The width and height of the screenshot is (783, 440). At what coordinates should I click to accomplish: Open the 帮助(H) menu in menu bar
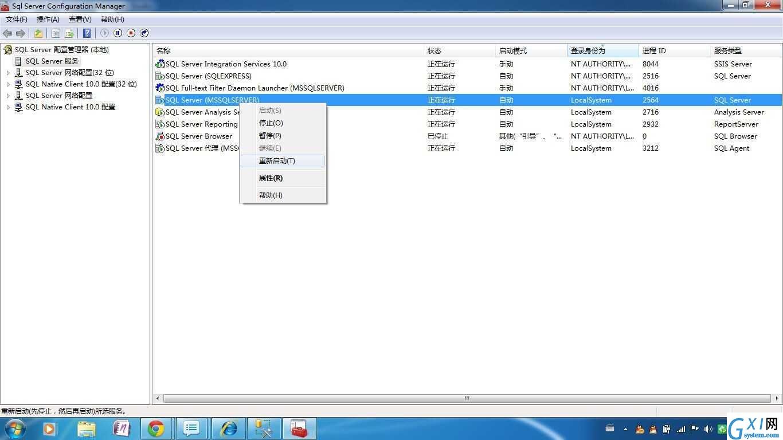[112, 19]
